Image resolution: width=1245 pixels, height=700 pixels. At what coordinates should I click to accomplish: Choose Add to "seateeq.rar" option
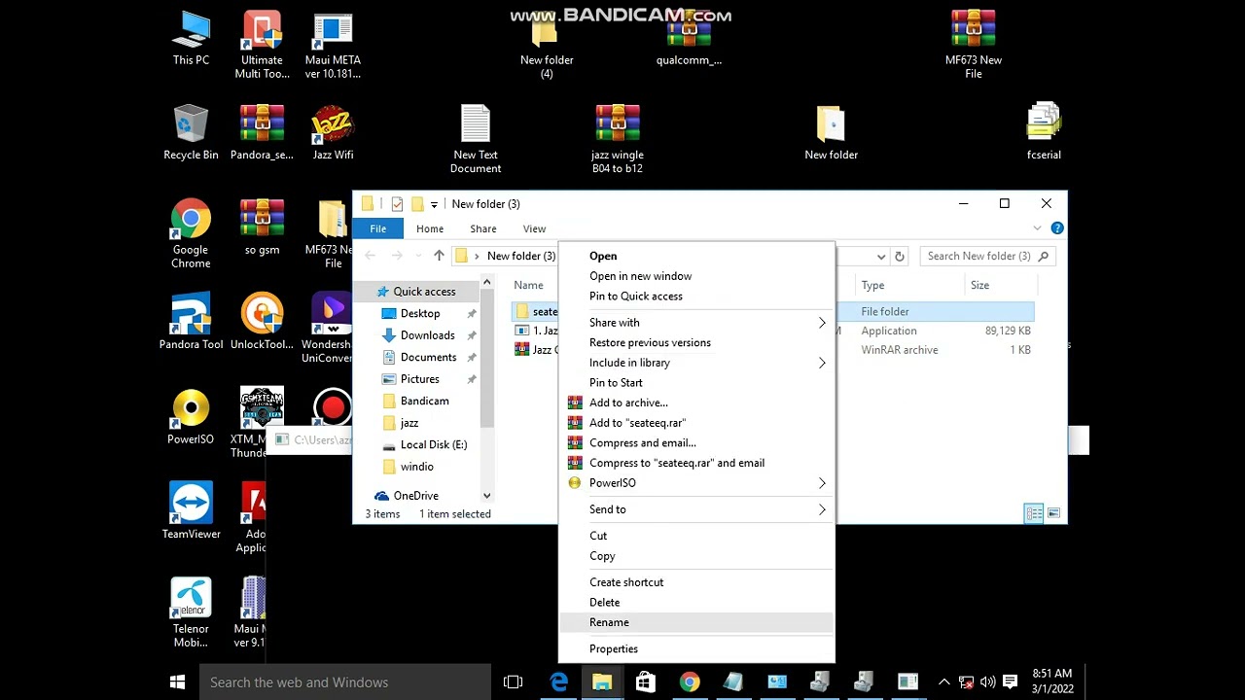(696, 423)
